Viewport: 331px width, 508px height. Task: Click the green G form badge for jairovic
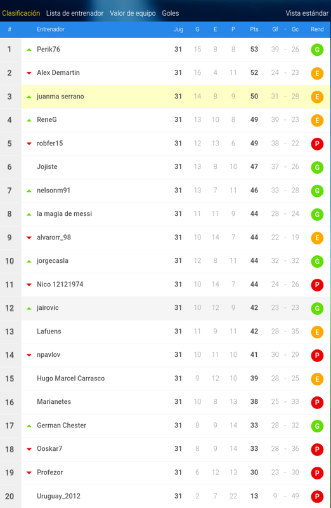pyautogui.click(x=317, y=309)
